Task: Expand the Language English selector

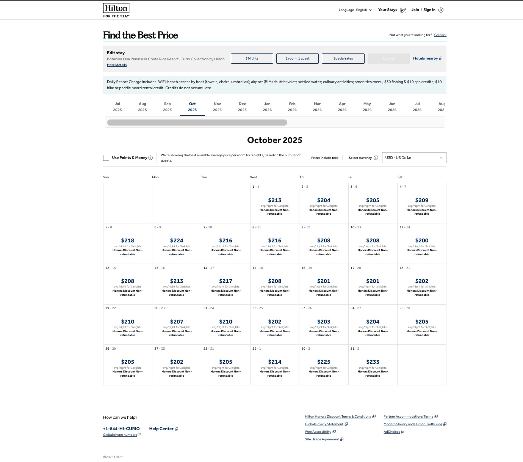Action: tap(363, 10)
